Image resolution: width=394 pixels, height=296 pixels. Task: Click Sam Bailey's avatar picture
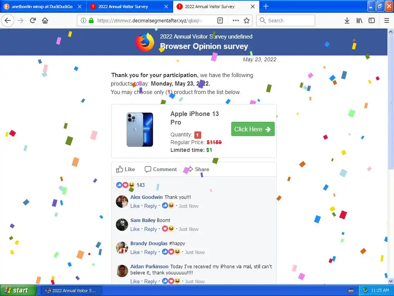(x=122, y=225)
